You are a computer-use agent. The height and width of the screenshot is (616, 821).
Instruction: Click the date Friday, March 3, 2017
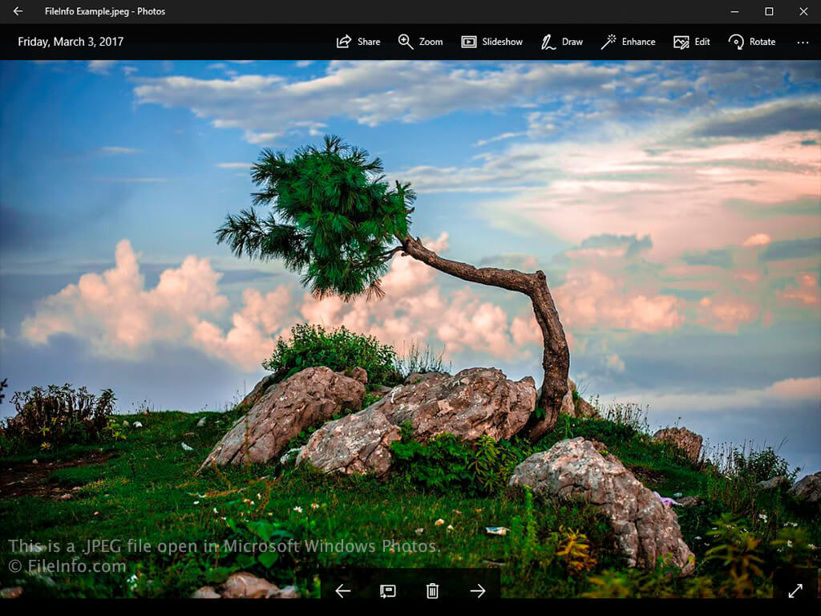click(x=71, y=42)
